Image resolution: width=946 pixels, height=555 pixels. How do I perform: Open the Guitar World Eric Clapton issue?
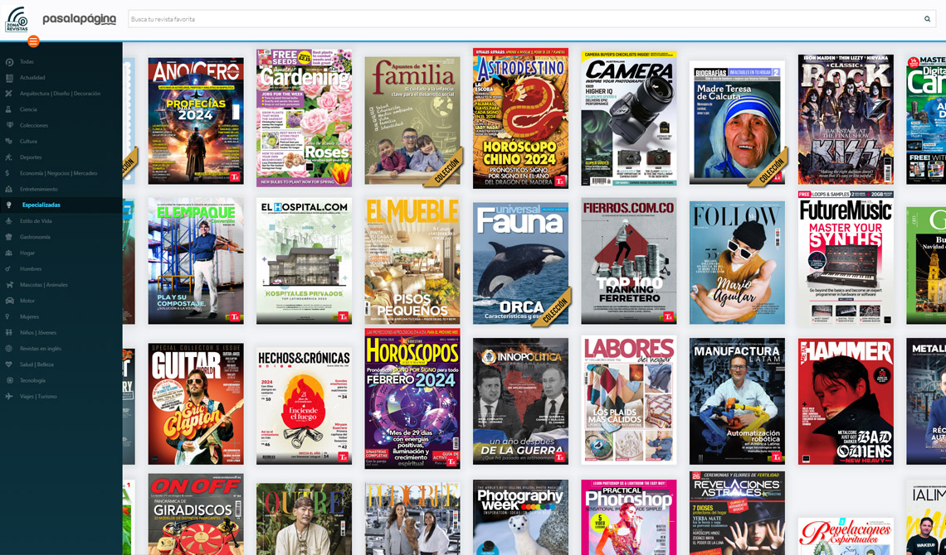(x=196, y=404)
